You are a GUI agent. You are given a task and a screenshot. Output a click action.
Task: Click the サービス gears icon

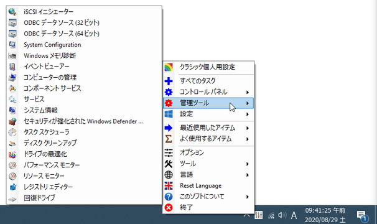point(12,100)
